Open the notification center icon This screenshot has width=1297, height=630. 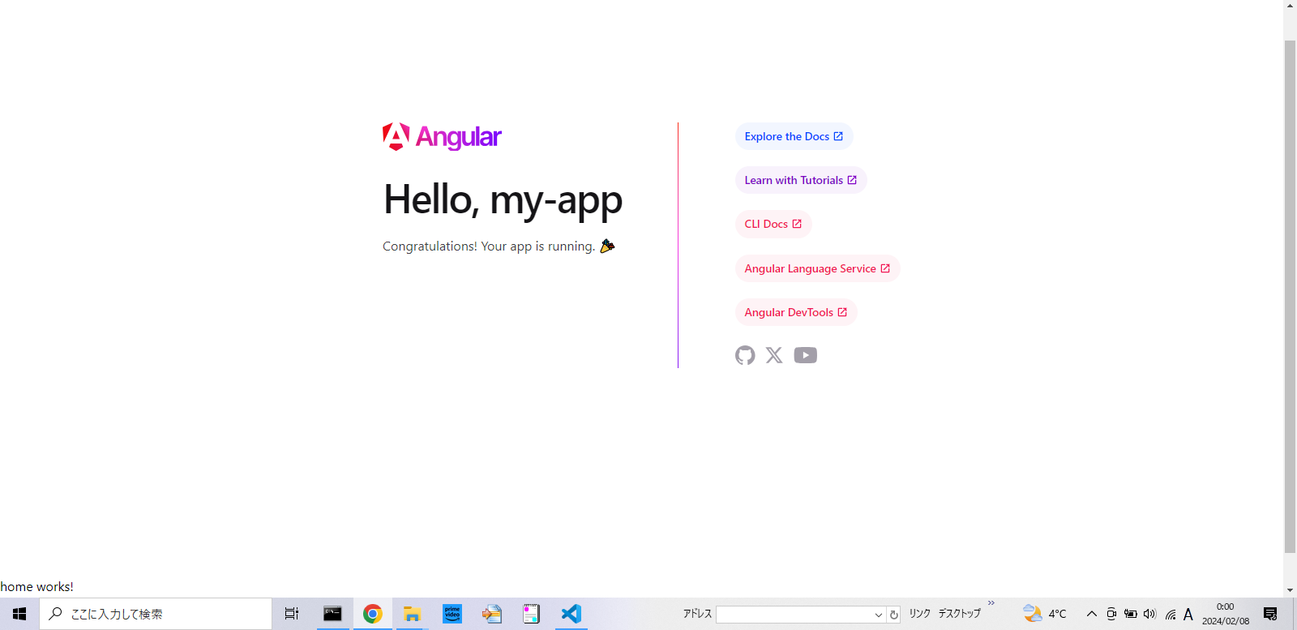(1270, 614)
